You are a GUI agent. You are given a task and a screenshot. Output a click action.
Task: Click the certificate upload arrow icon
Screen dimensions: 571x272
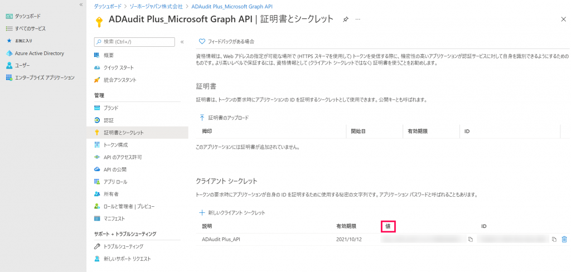coord(202,118)
